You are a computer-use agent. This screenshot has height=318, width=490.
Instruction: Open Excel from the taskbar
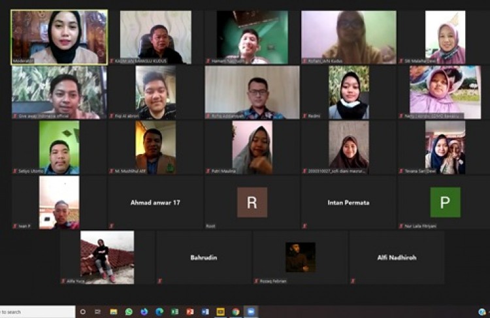point(174,312)
